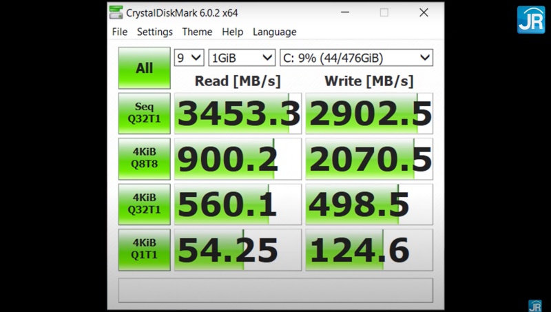Start the Seq Q32T1 test

(x=144, y=113)
